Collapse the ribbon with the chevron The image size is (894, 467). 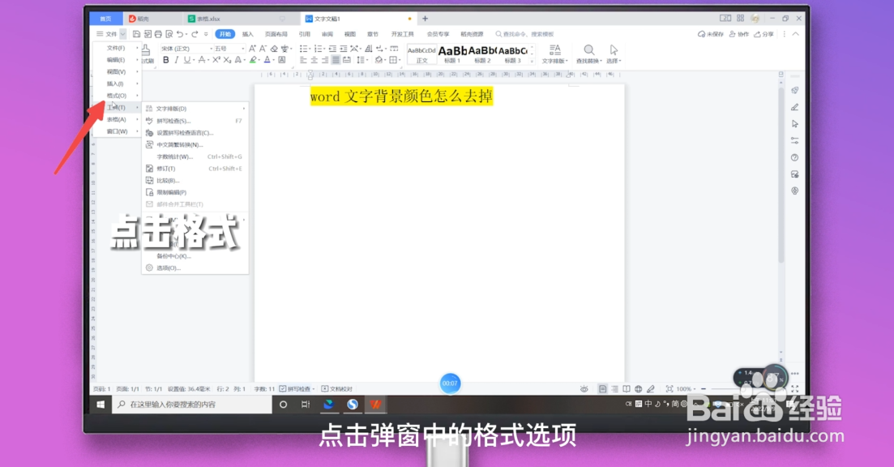point(796,34)
